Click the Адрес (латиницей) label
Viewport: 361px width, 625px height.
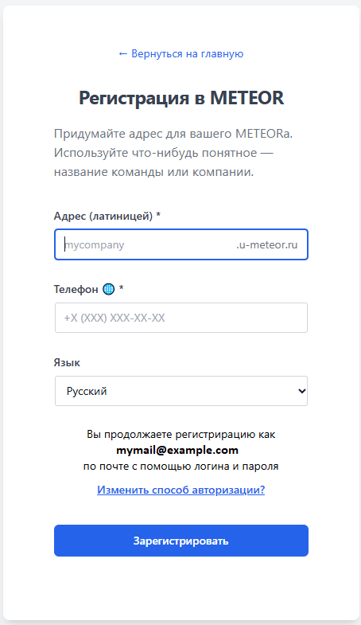point(103,216)
